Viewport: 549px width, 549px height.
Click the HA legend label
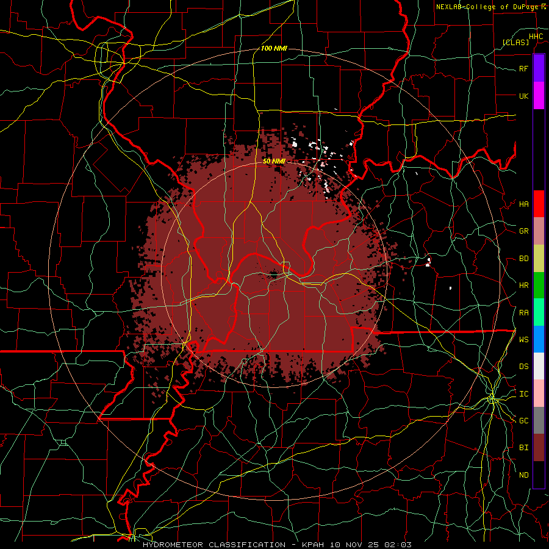(x=523, y=204)
